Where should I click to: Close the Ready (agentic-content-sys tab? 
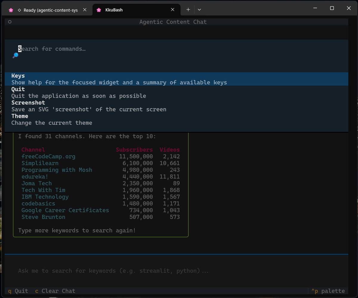click(85, 10)
